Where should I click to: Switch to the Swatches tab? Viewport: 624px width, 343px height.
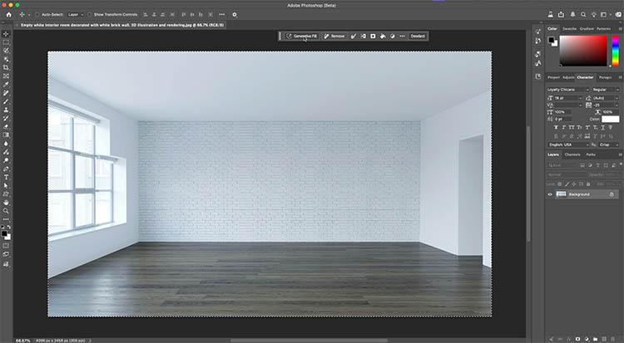[x=572, y=28]
